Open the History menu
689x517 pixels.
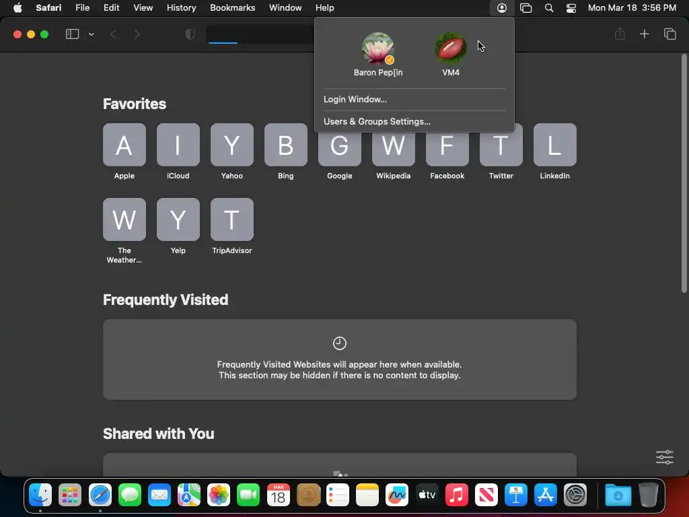coord(181,8)
